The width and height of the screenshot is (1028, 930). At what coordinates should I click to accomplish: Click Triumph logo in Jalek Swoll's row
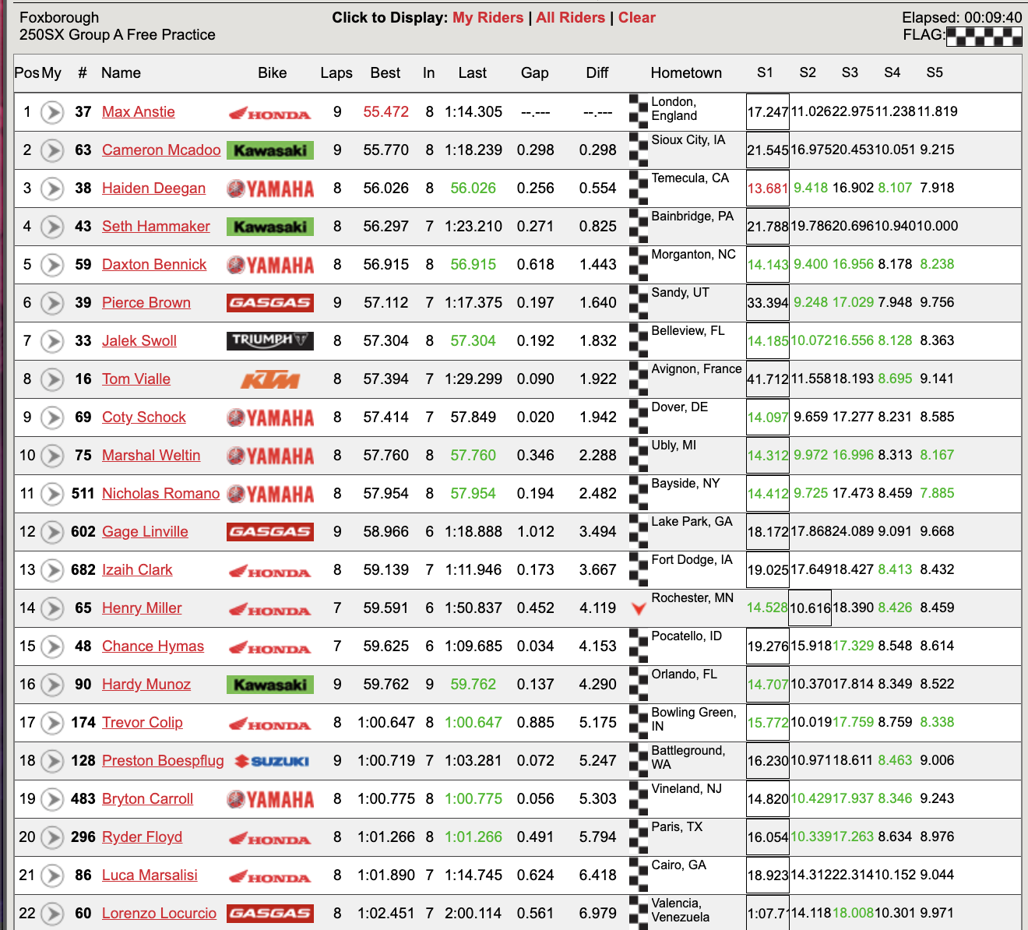[x=269, y=340]
